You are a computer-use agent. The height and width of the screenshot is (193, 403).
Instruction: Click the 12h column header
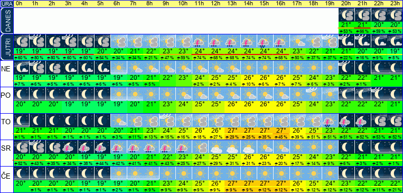tap(216, 4)
